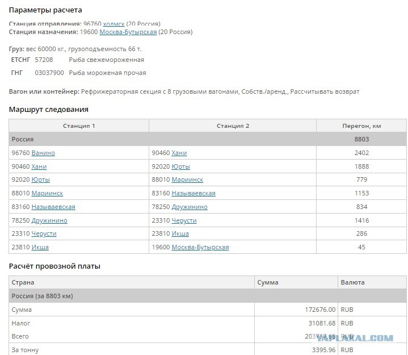Click the 'Станция 2' column header
The height and width of the screenshot is (355, 408).
click(x=233, y=126)
